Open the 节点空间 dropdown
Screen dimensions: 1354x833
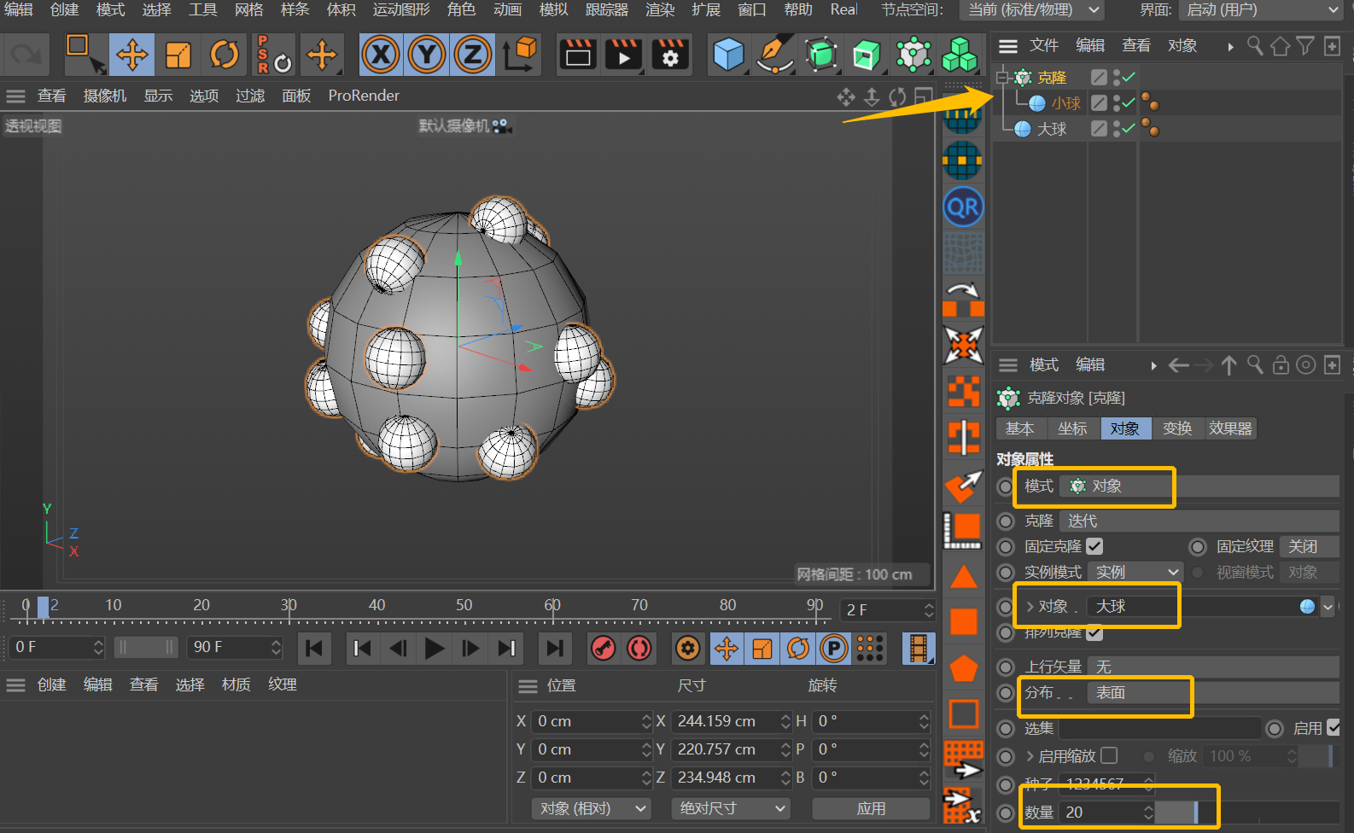point(1032,10)
